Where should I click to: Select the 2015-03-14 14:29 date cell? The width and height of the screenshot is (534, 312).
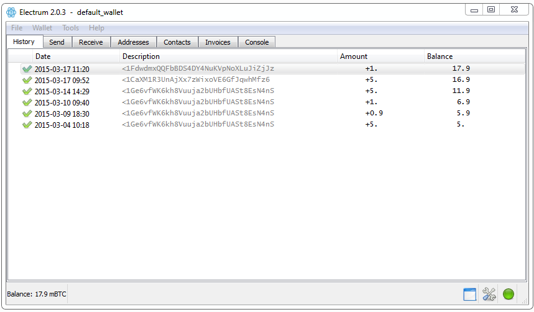62,91
